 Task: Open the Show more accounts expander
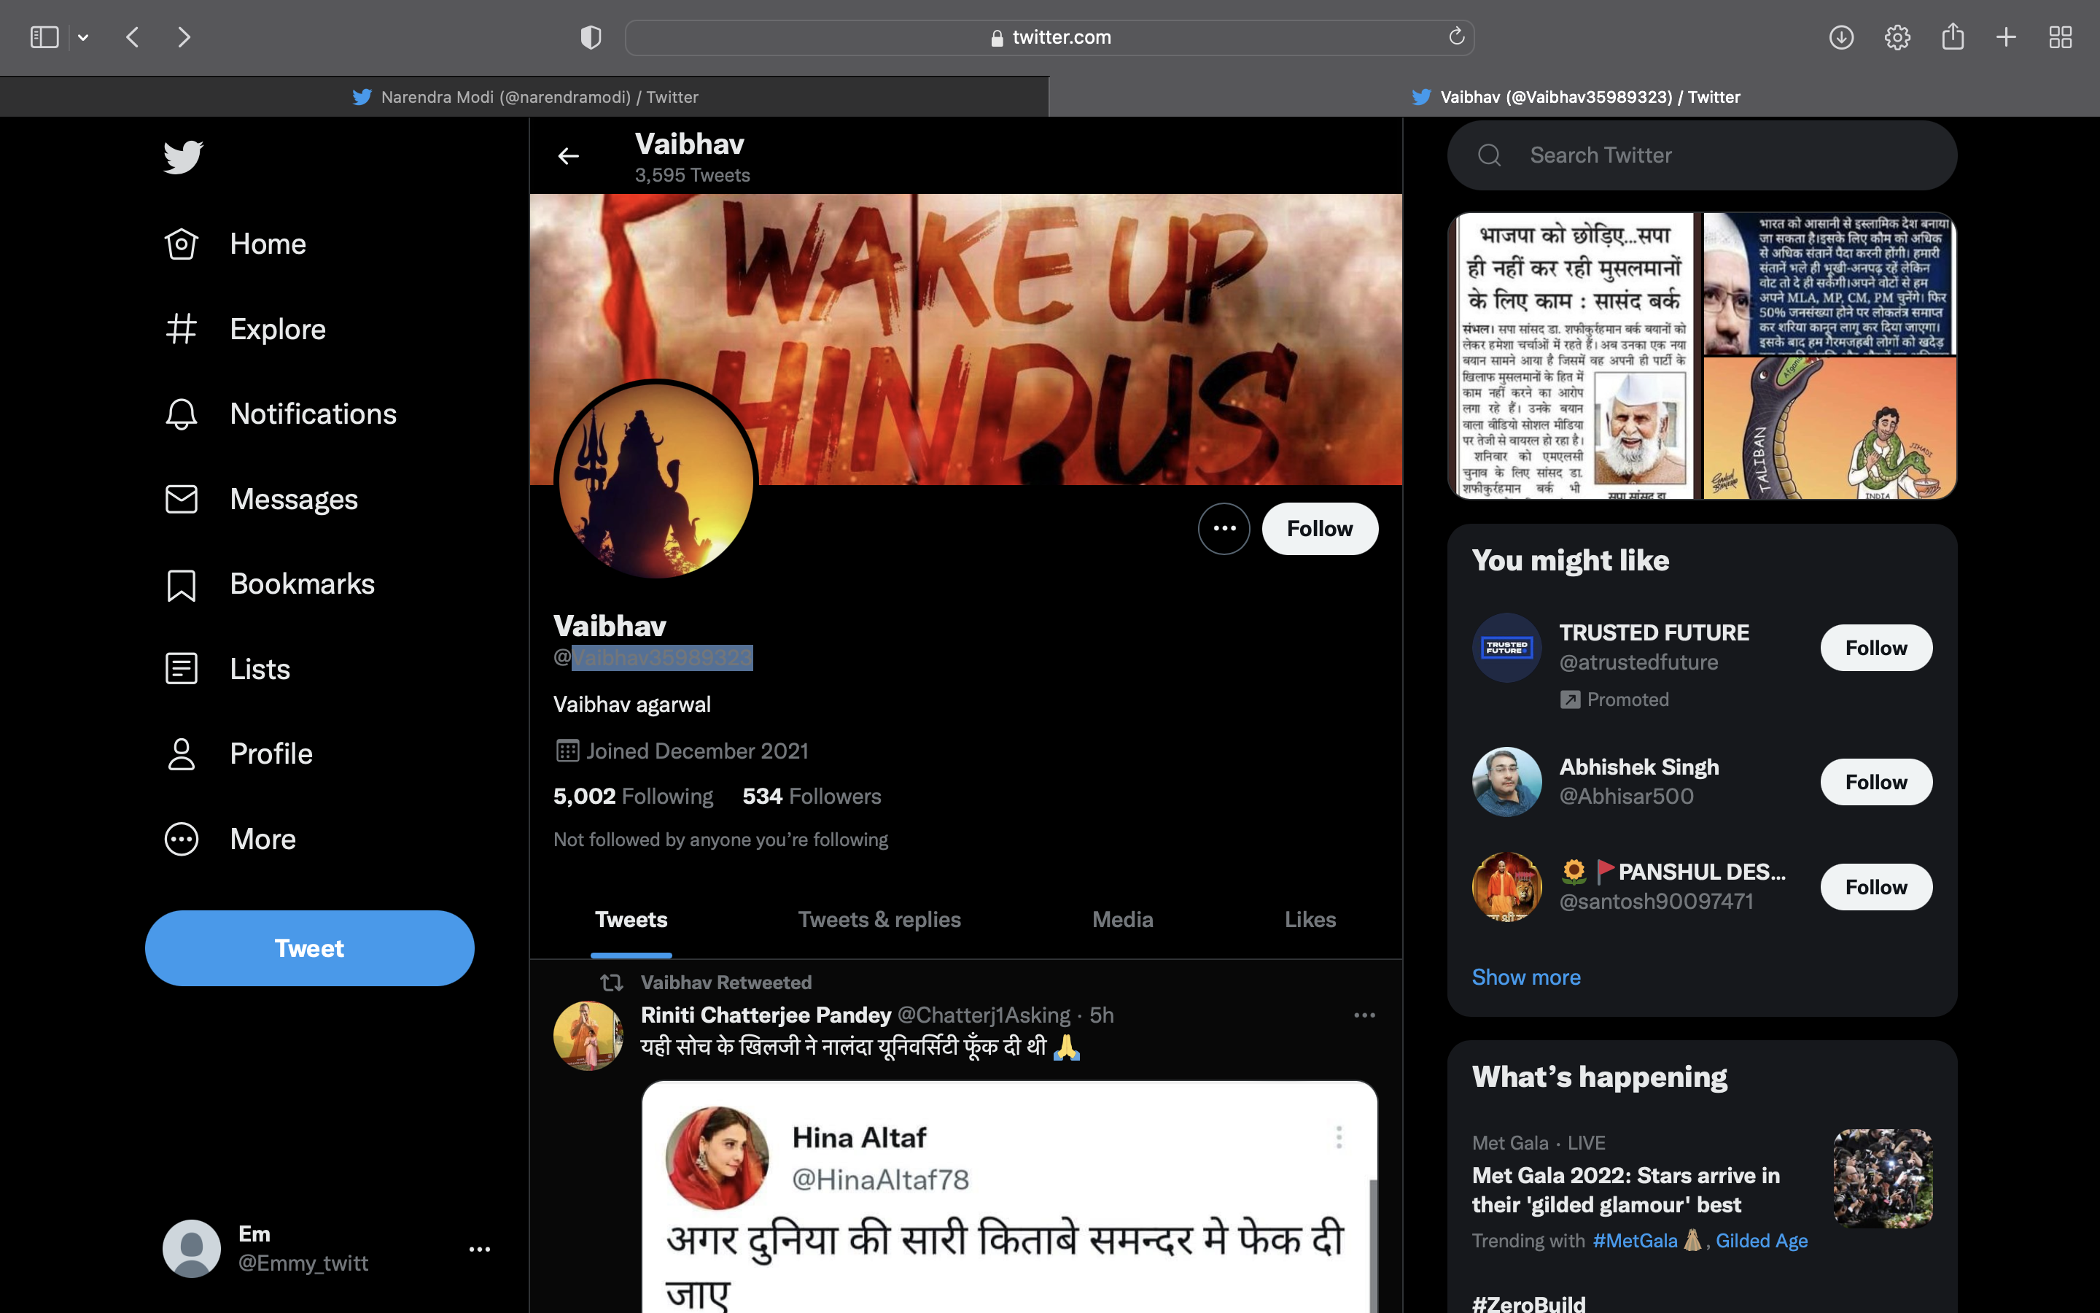(x=1525, y=976)
